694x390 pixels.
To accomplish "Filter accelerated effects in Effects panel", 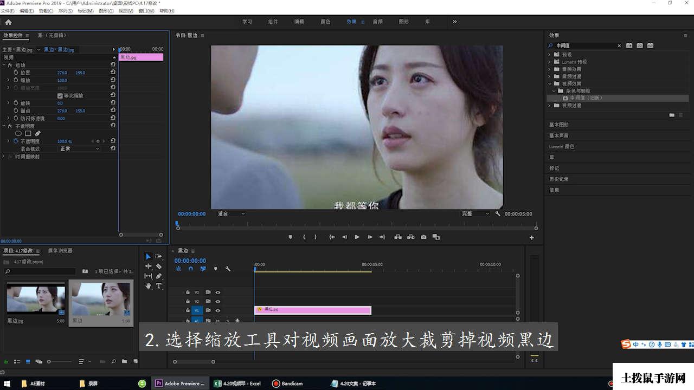I will click(x=629, y=45).
